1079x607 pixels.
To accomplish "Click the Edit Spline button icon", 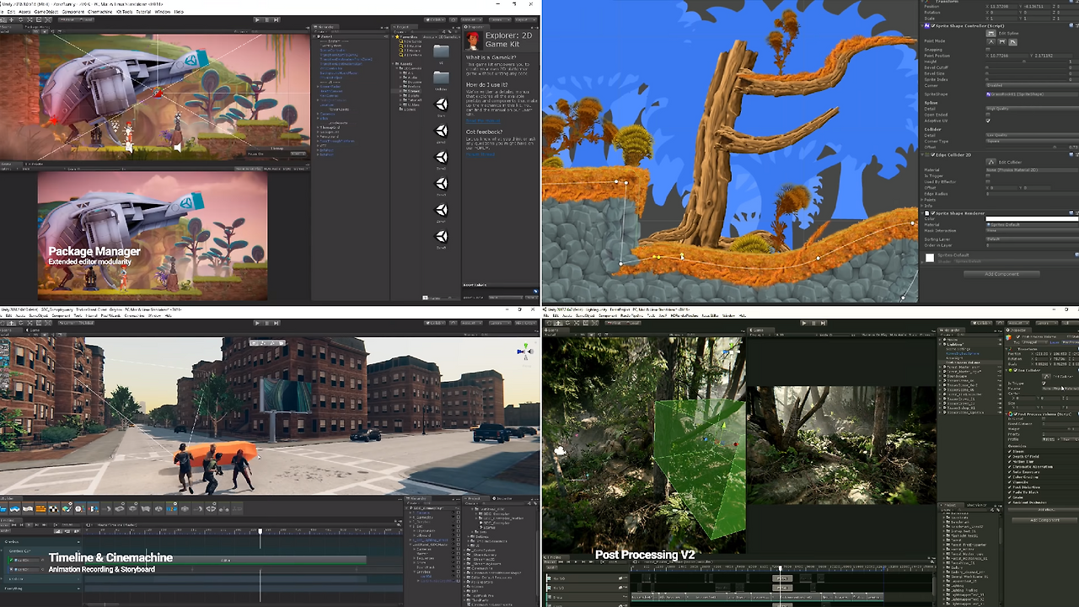I will [x=991, y=33].
